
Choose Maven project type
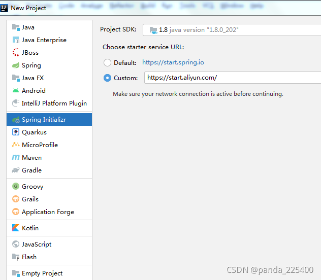pos(31,158)
